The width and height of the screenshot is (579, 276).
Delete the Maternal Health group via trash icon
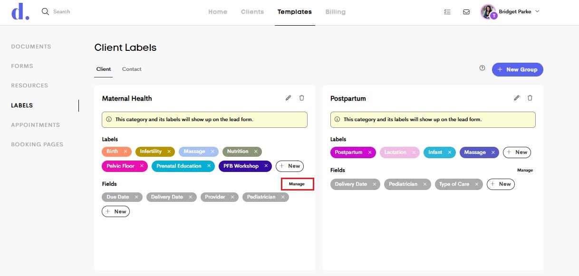pos(301,98)
